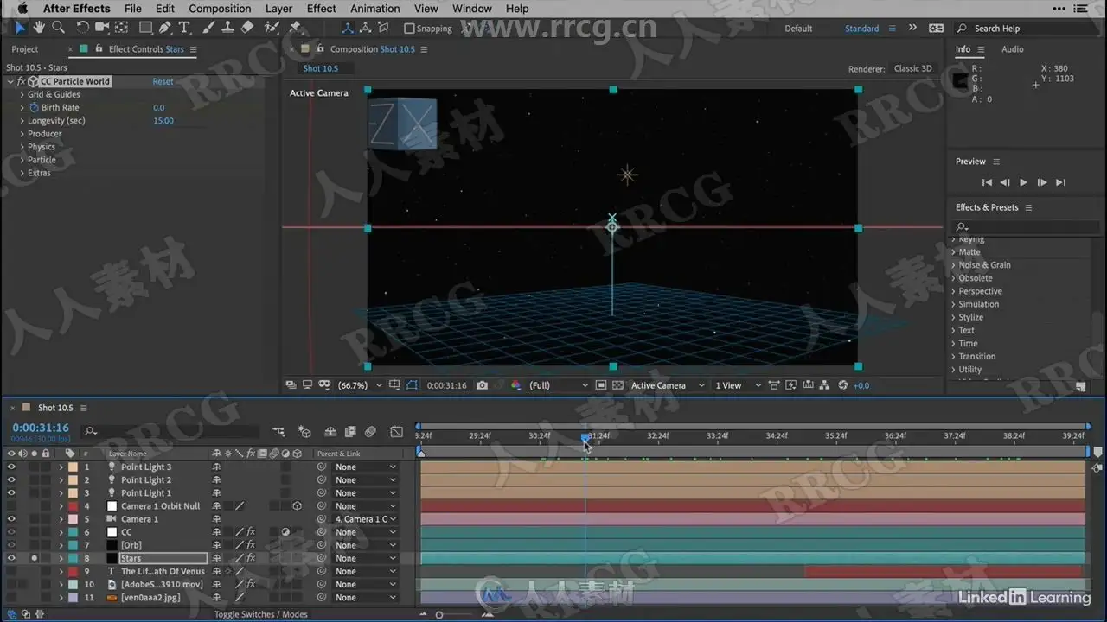This screenshot has height=622, width=1107.
Task: Take a snapshot with camera icon
Action: (482, 385)
